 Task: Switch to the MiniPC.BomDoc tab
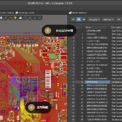tap(79, 13)
